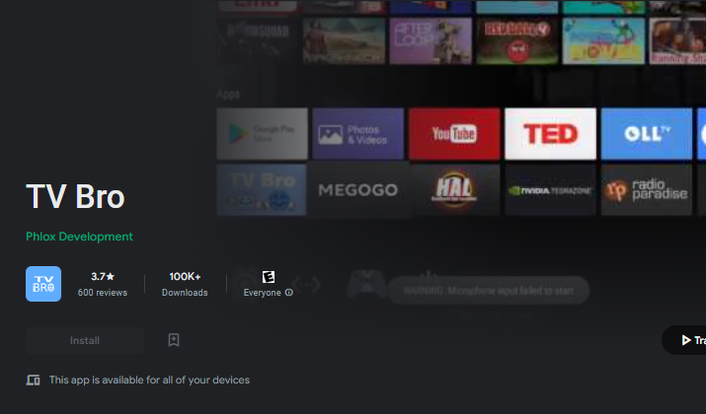Click the Everyone content rating info icon
Viewport: 706px width, 414px height.
pyautogui.click(x=289, y=292)
